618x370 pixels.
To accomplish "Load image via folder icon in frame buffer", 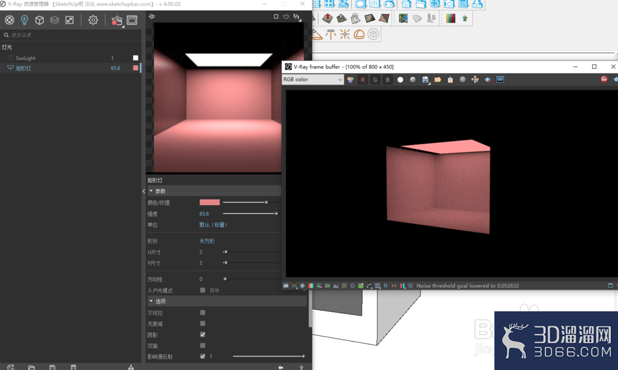I will point(438,80).
